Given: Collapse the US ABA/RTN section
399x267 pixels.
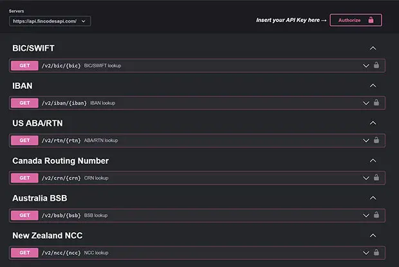Looking at the screenshot, I should 372,123.
